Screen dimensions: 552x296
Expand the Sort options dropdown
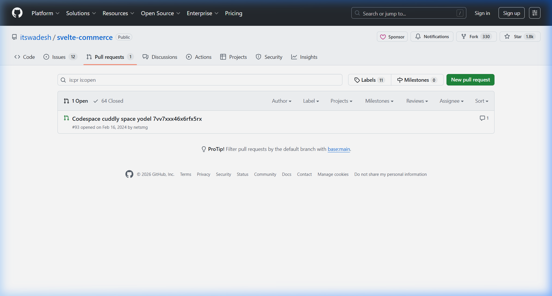click(481, 101)
